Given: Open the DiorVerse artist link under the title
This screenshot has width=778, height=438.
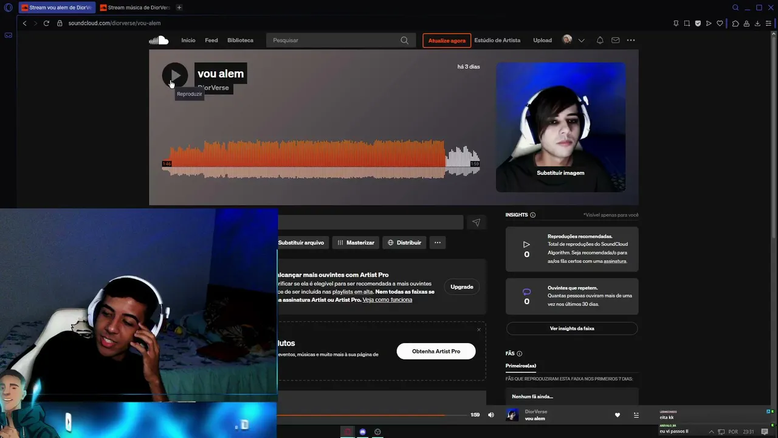Looking at the screenshot, I should tap(213, 88).
